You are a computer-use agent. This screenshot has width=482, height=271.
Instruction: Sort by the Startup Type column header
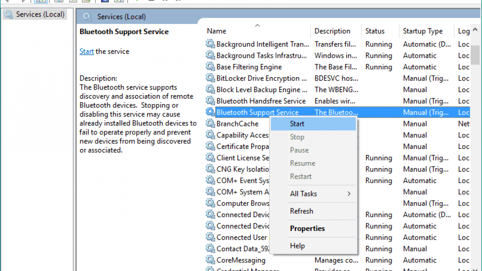click(427, 31)
